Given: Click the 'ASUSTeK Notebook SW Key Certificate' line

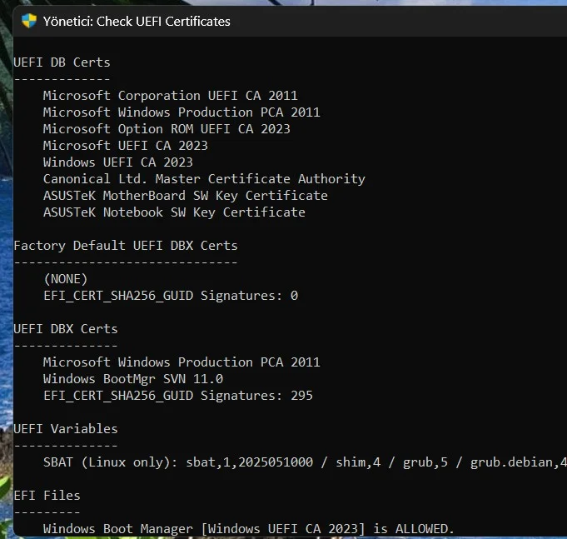Looking at the screenshot, I should pos(174,212).
